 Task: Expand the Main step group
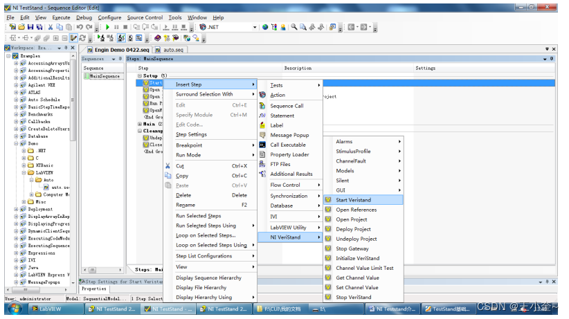(140, 124)
